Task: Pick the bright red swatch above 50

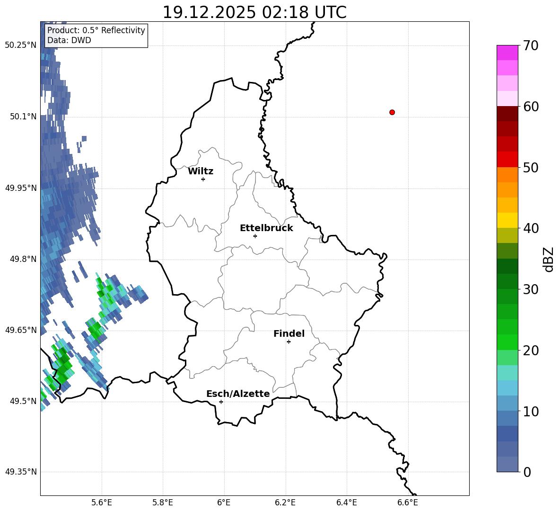Action: 507,160
